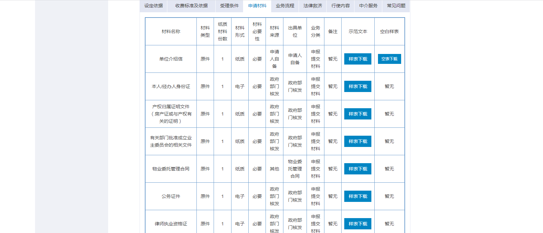Switch to the 收费标准及依据 tab
The width and height of the screenshot is (543, 233).
click(191, 6)
